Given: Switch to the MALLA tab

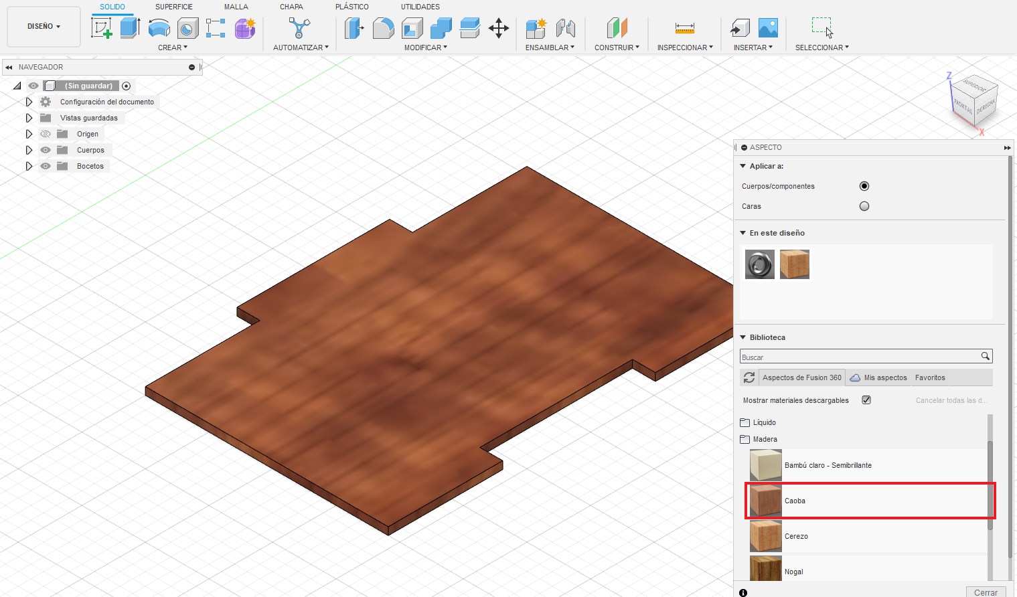Looking at the screenshot, I should 236,7.
